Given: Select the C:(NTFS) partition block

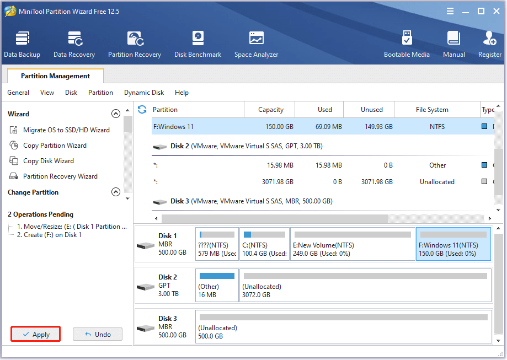Looking at the screenshot, I should (x=264, y=244).
